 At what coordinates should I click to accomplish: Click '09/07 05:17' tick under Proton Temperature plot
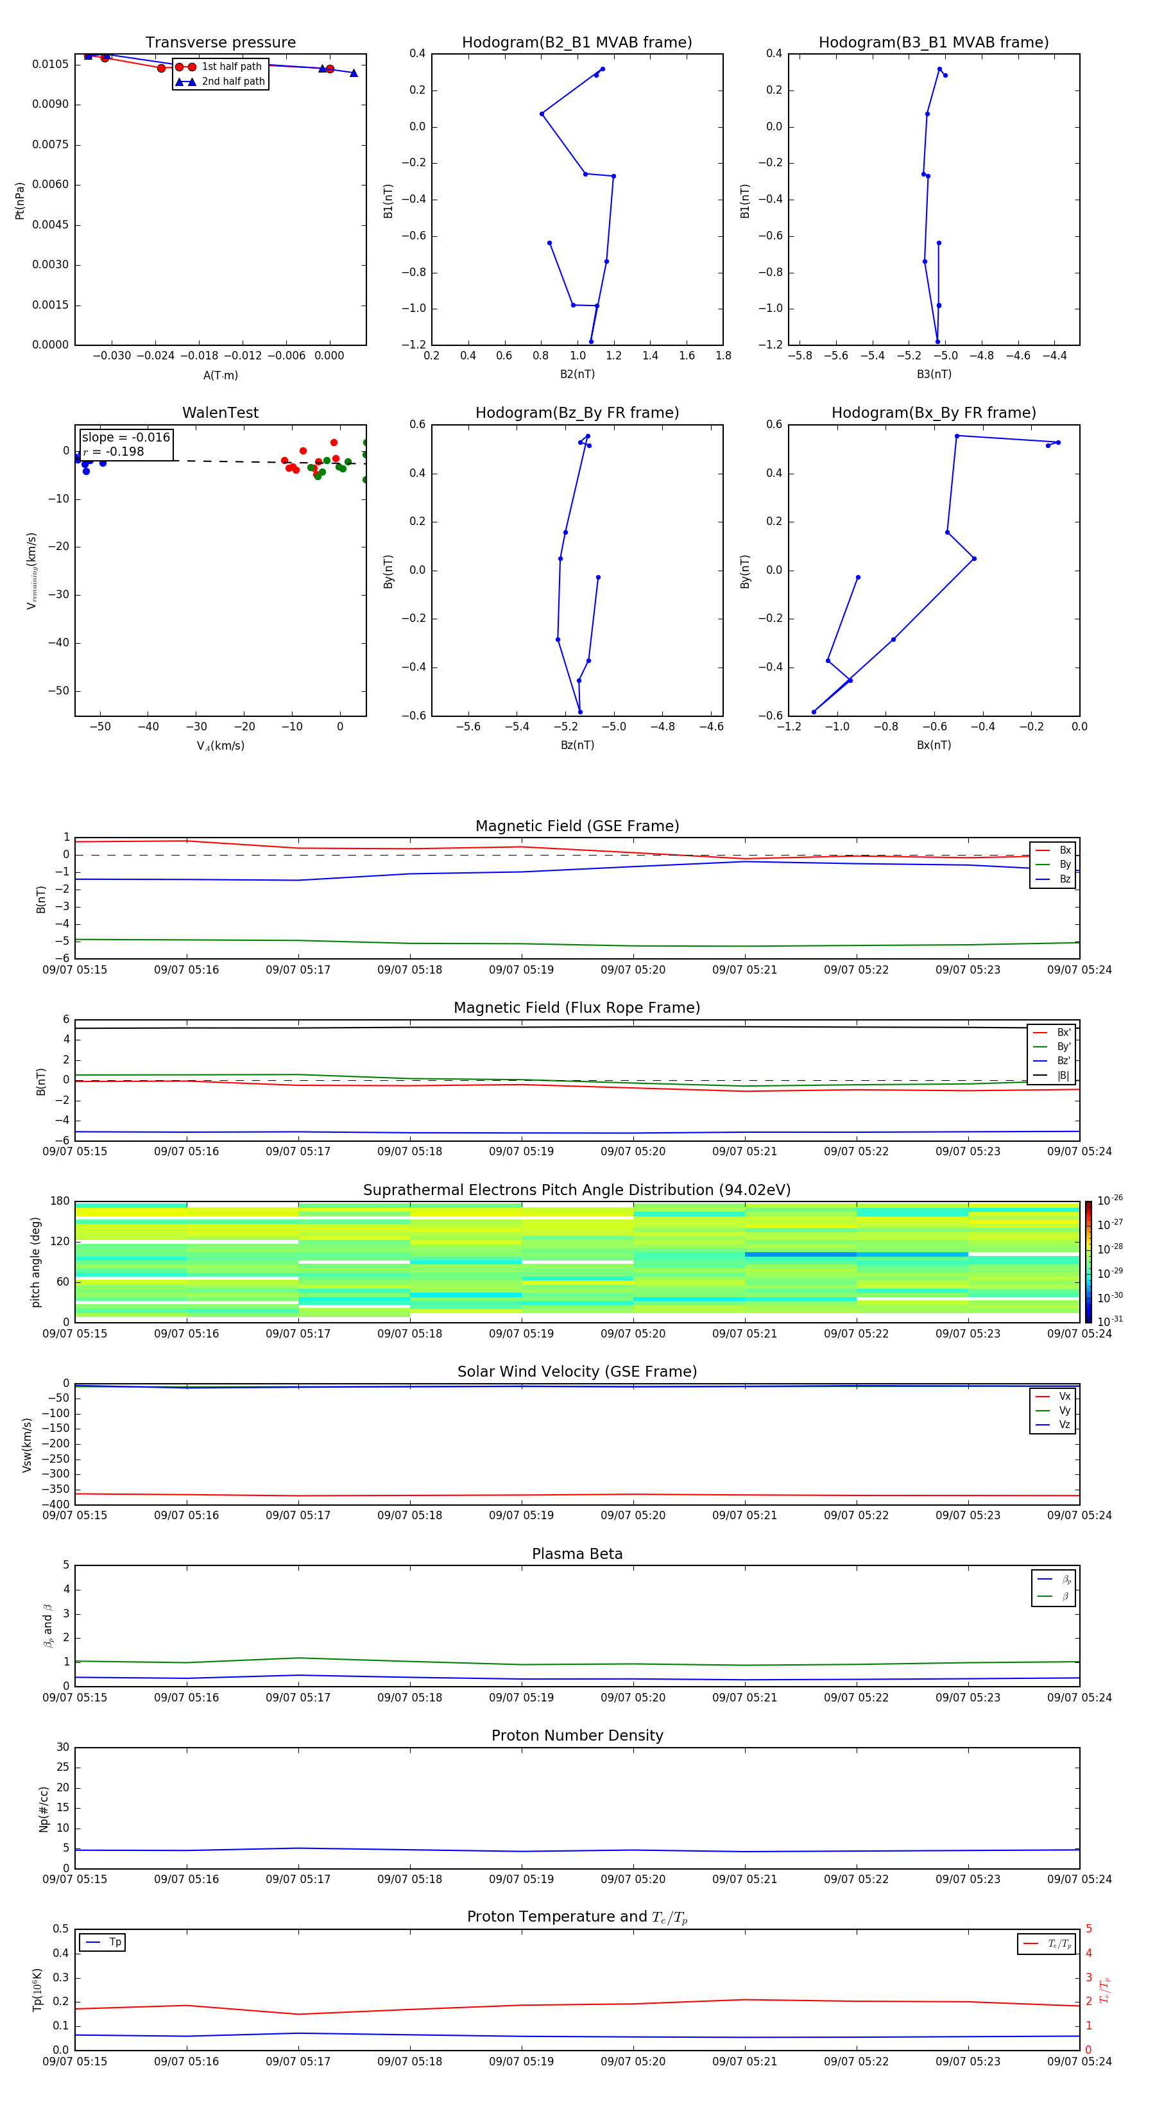tap(298, 2062)
